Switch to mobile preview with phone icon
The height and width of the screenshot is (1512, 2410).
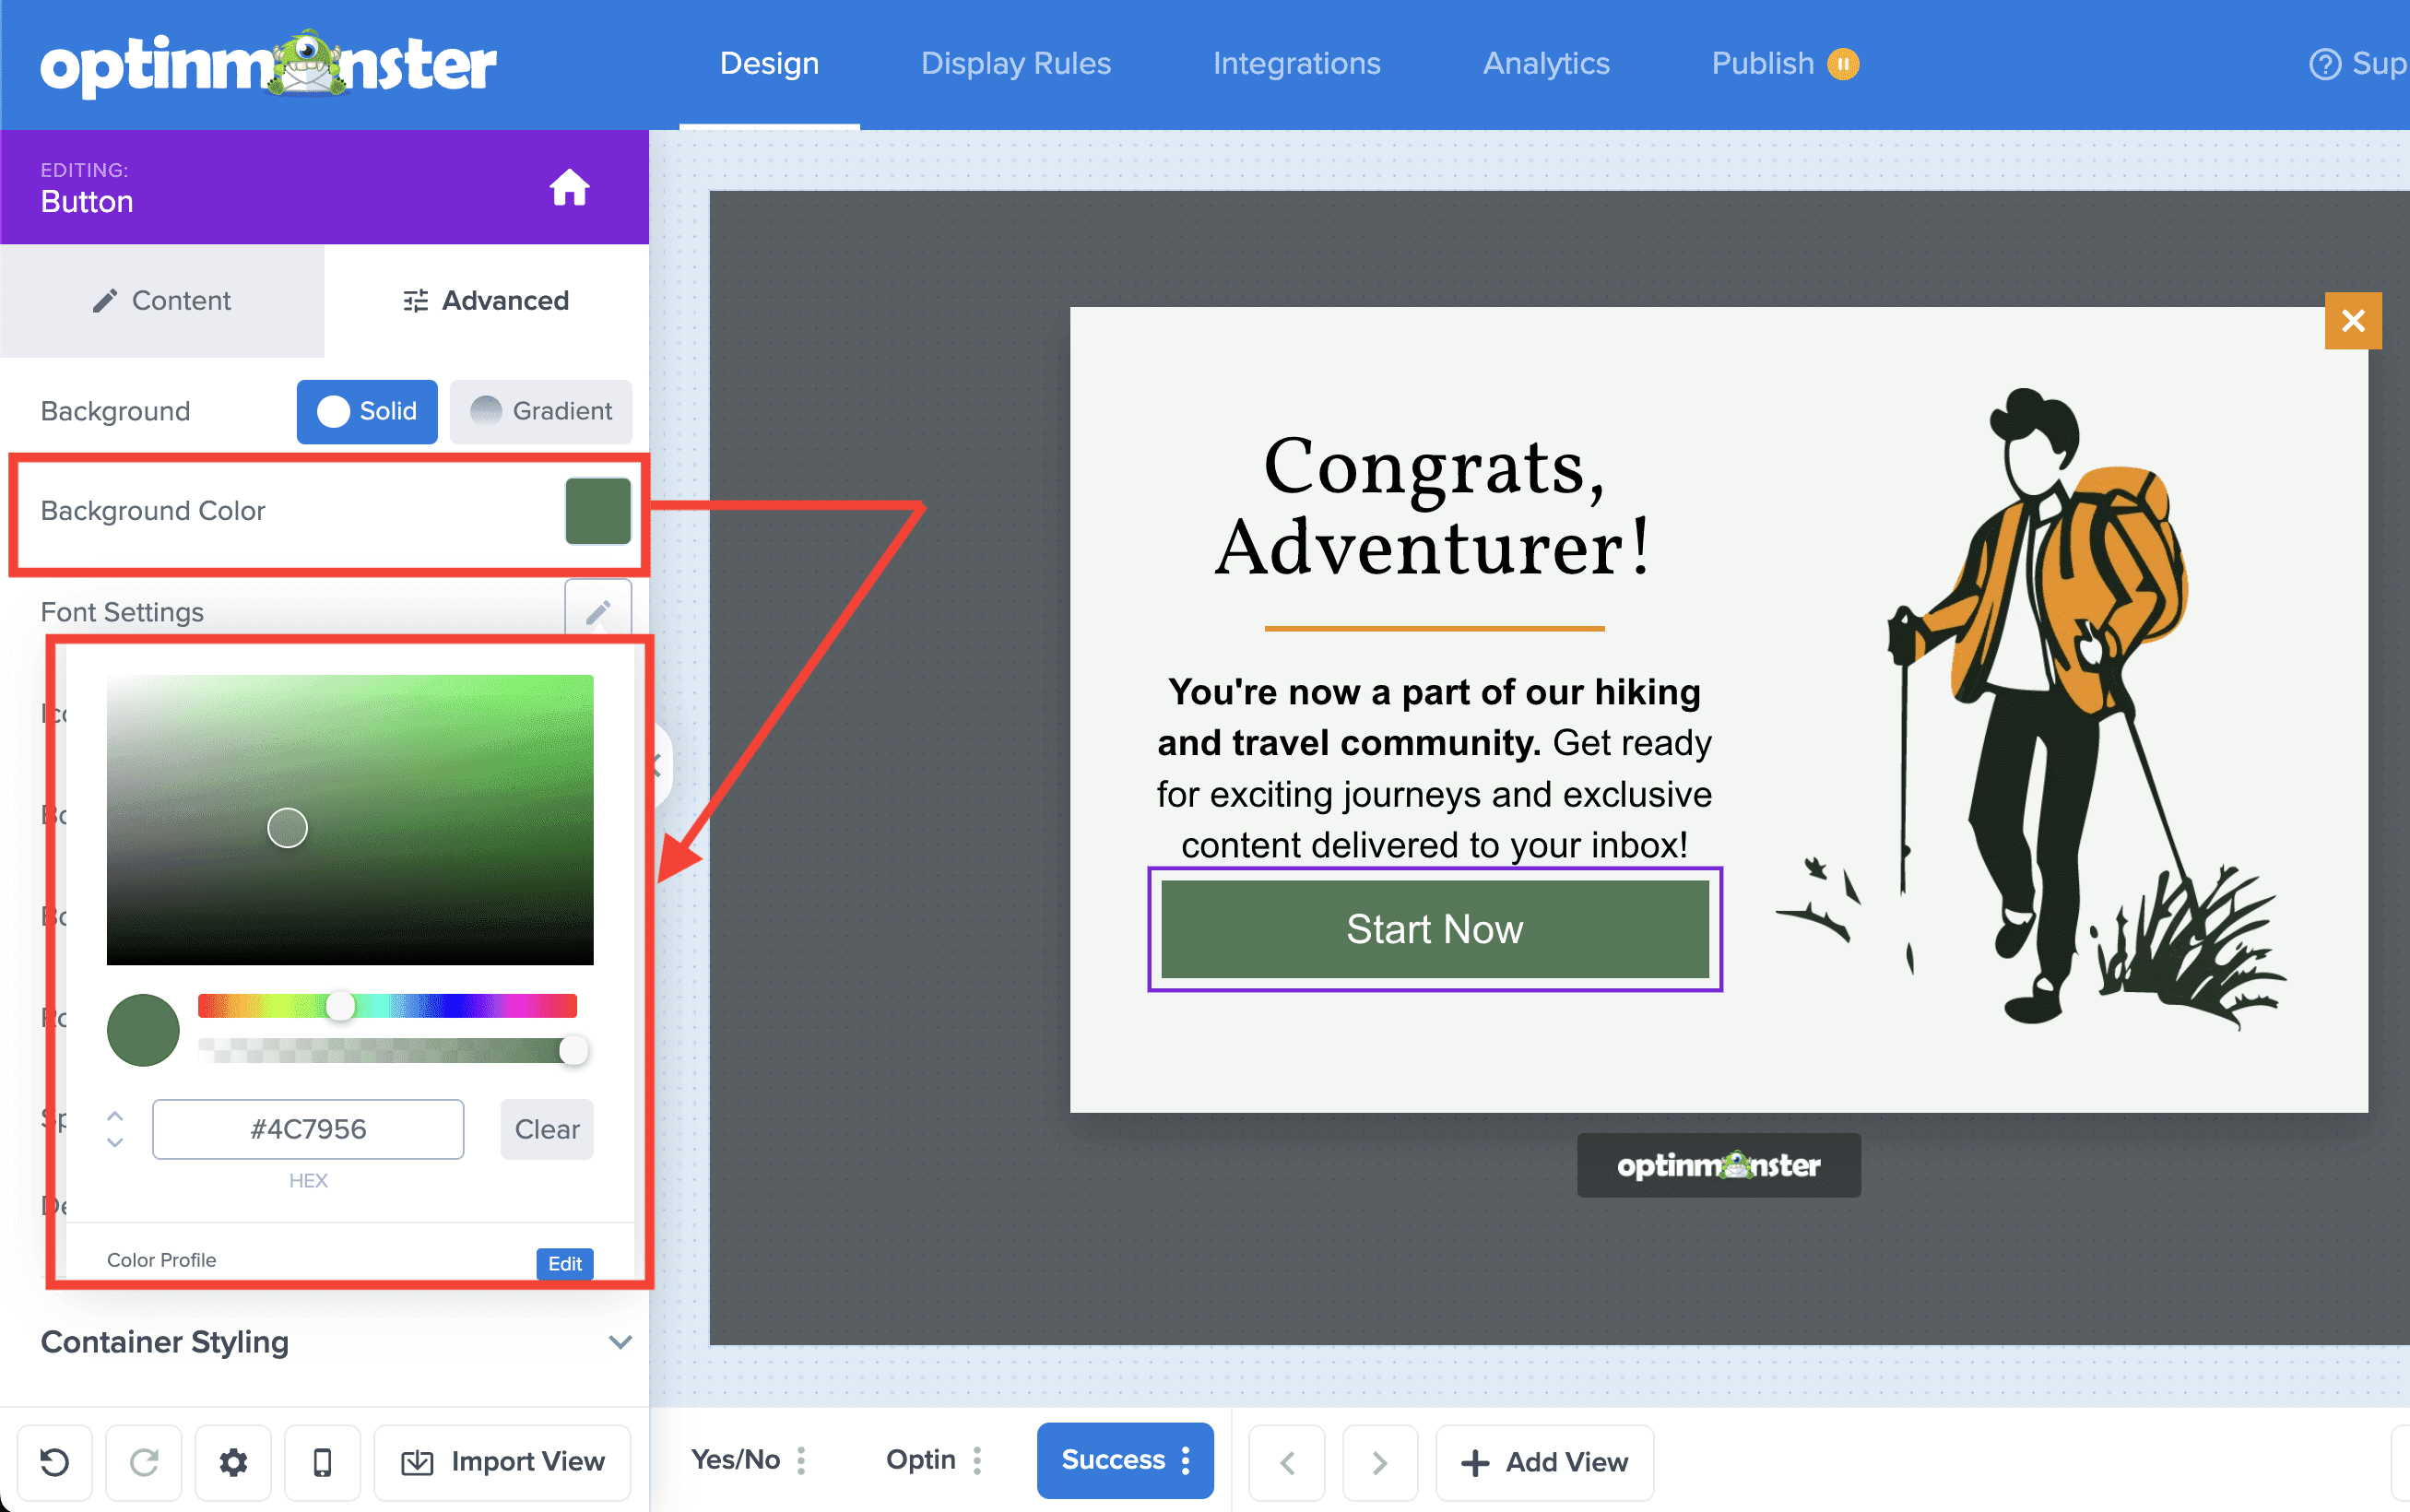pyautogui.click(x=322, y=1461)
